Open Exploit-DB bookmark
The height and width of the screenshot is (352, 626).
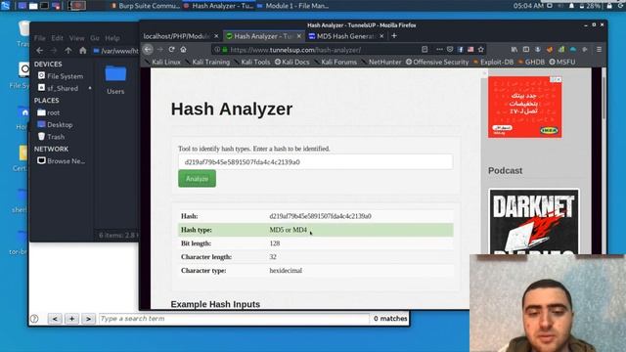coord(493,62)
